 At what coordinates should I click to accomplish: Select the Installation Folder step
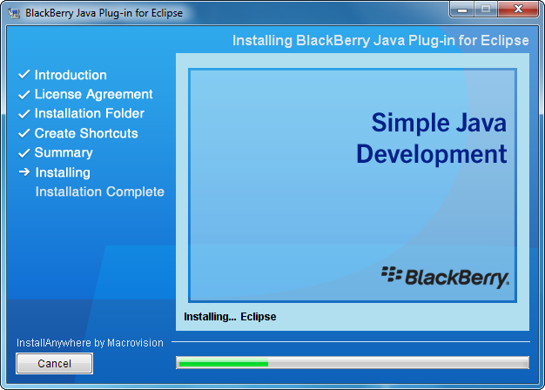click(90, 113)
